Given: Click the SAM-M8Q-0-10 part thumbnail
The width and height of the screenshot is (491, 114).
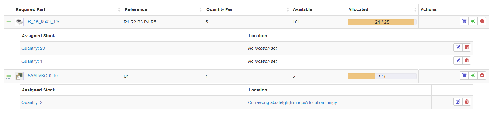Looking at the screenshot, I should pyautogui.click(x=19, y=76).
